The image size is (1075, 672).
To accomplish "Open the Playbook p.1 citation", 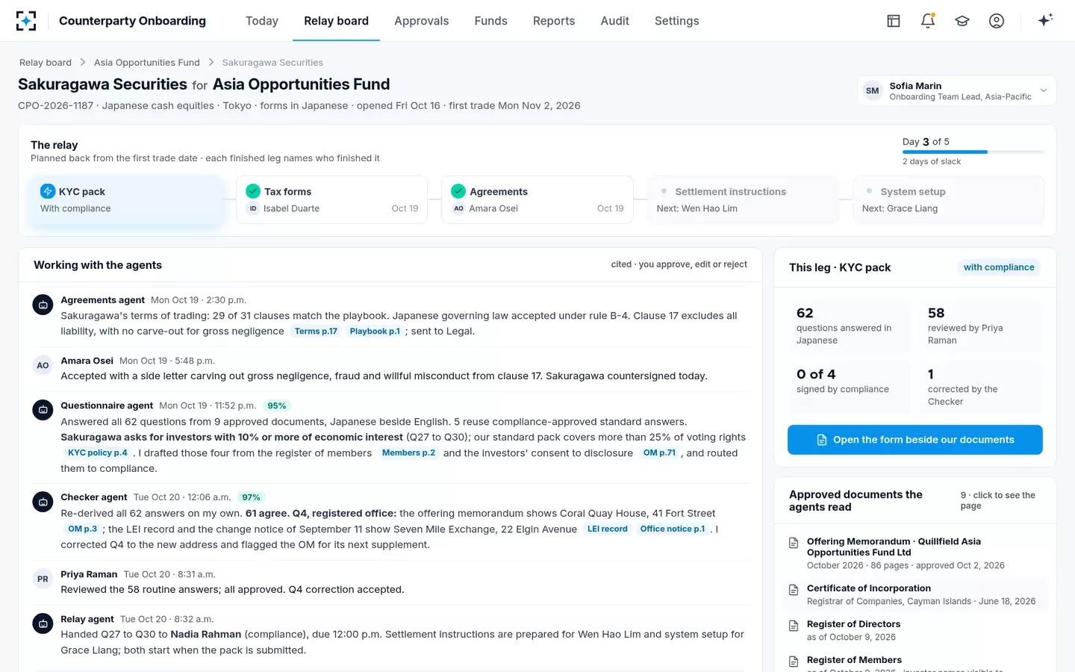I will point(375,332).
